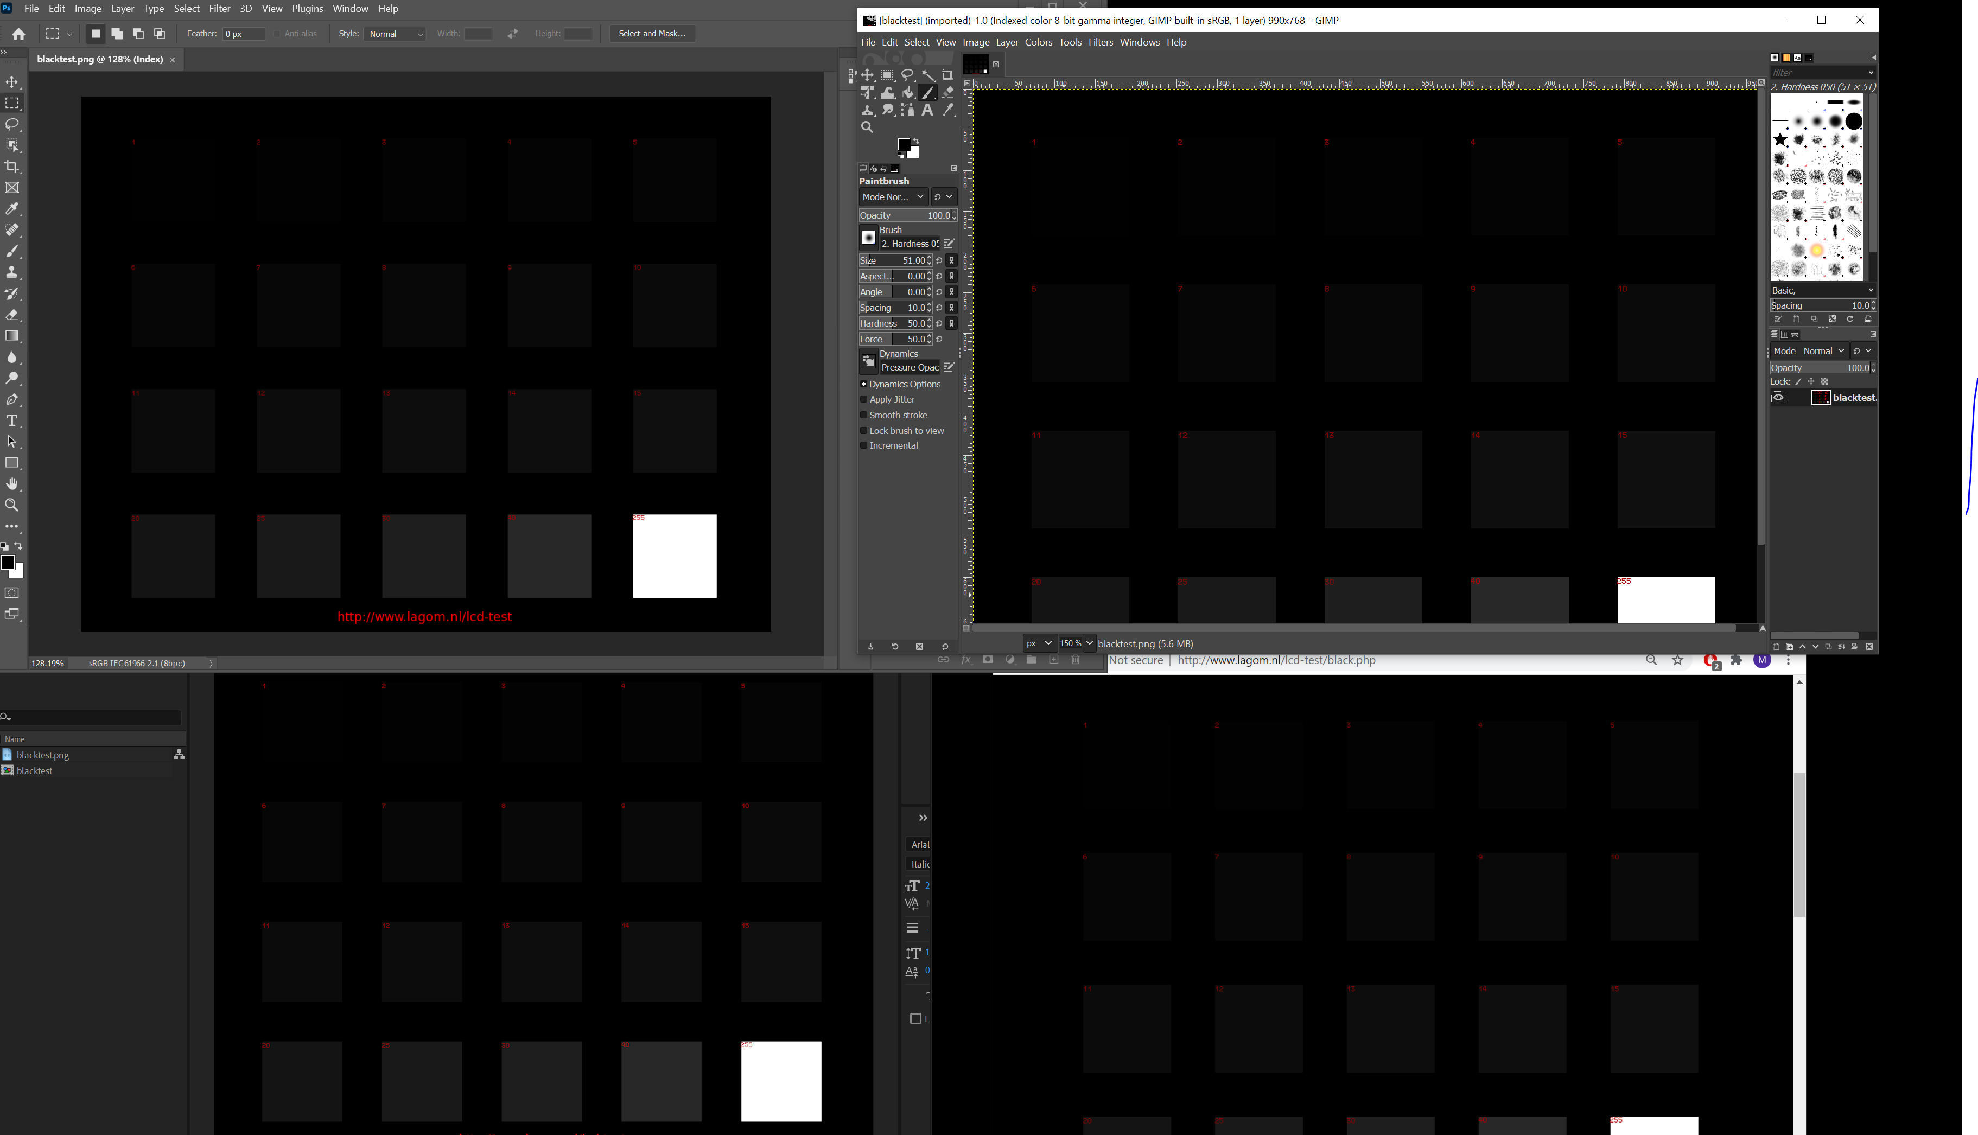Viewport: 1978px width, 1135px height.
Task: Activate the Zoom tool in Photoshop
Action: [x=12, y=505]
